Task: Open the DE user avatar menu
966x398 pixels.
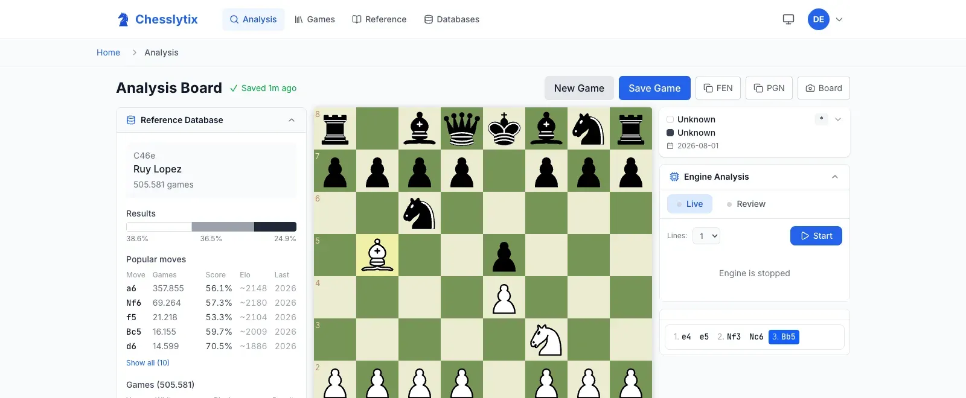Action: click(819, 19)
